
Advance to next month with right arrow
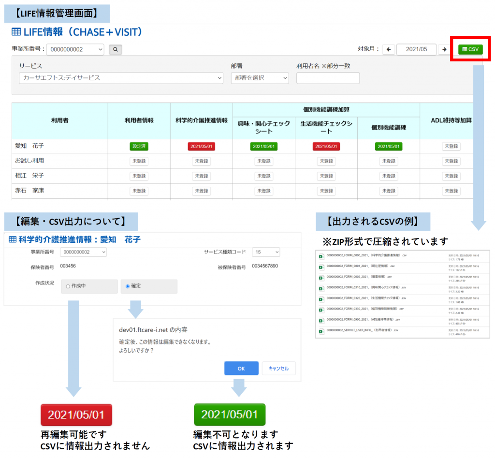(444, 49)
